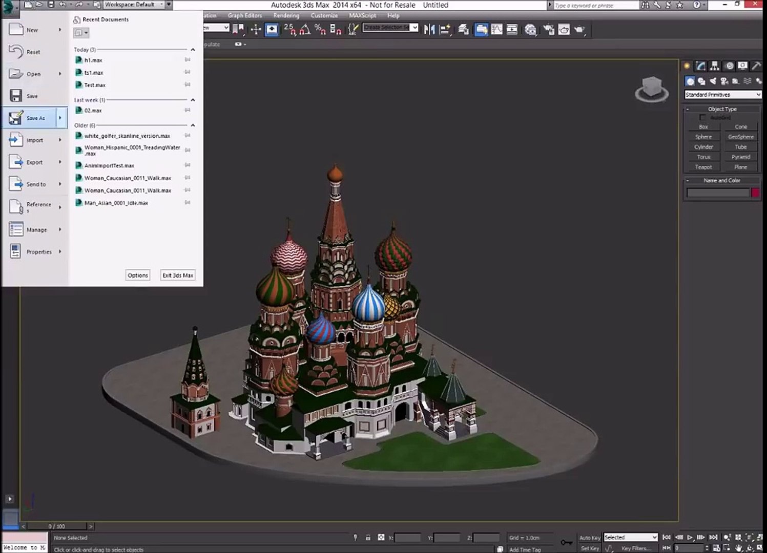
Task: Open the Standard Primitives dropdown
Action: (x=722, y=95)
